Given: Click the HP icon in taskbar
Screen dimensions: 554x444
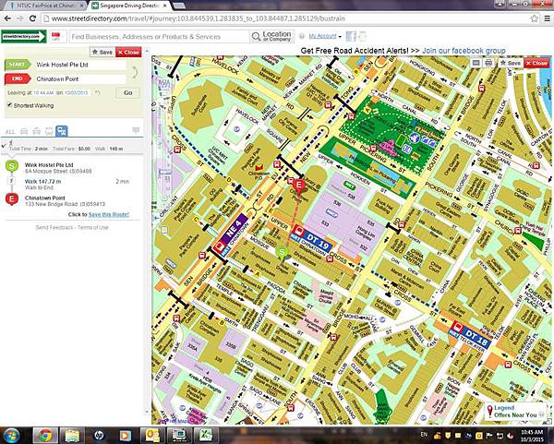Looking at the screenshot, I should [100, 435].
